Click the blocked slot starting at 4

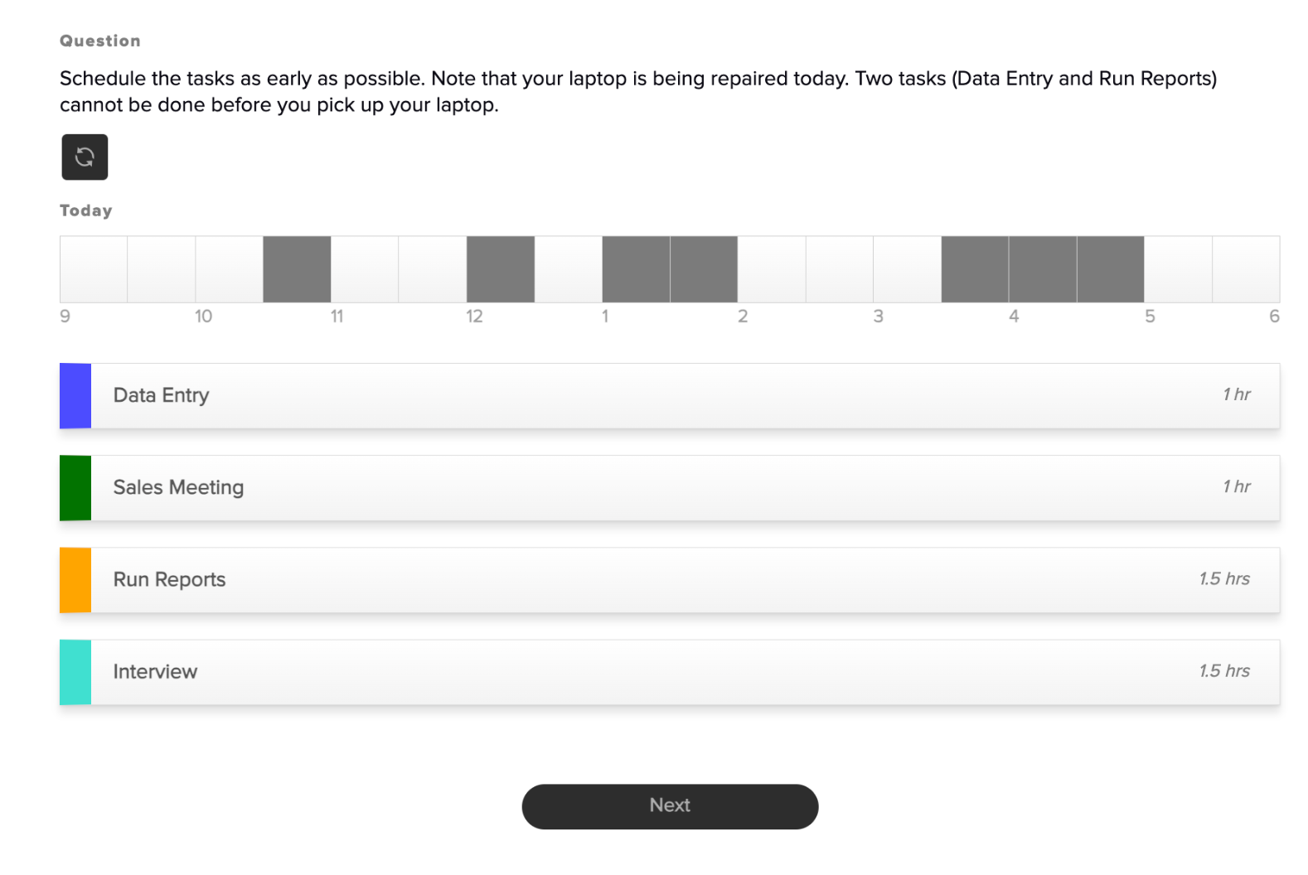pos(1043,269)
